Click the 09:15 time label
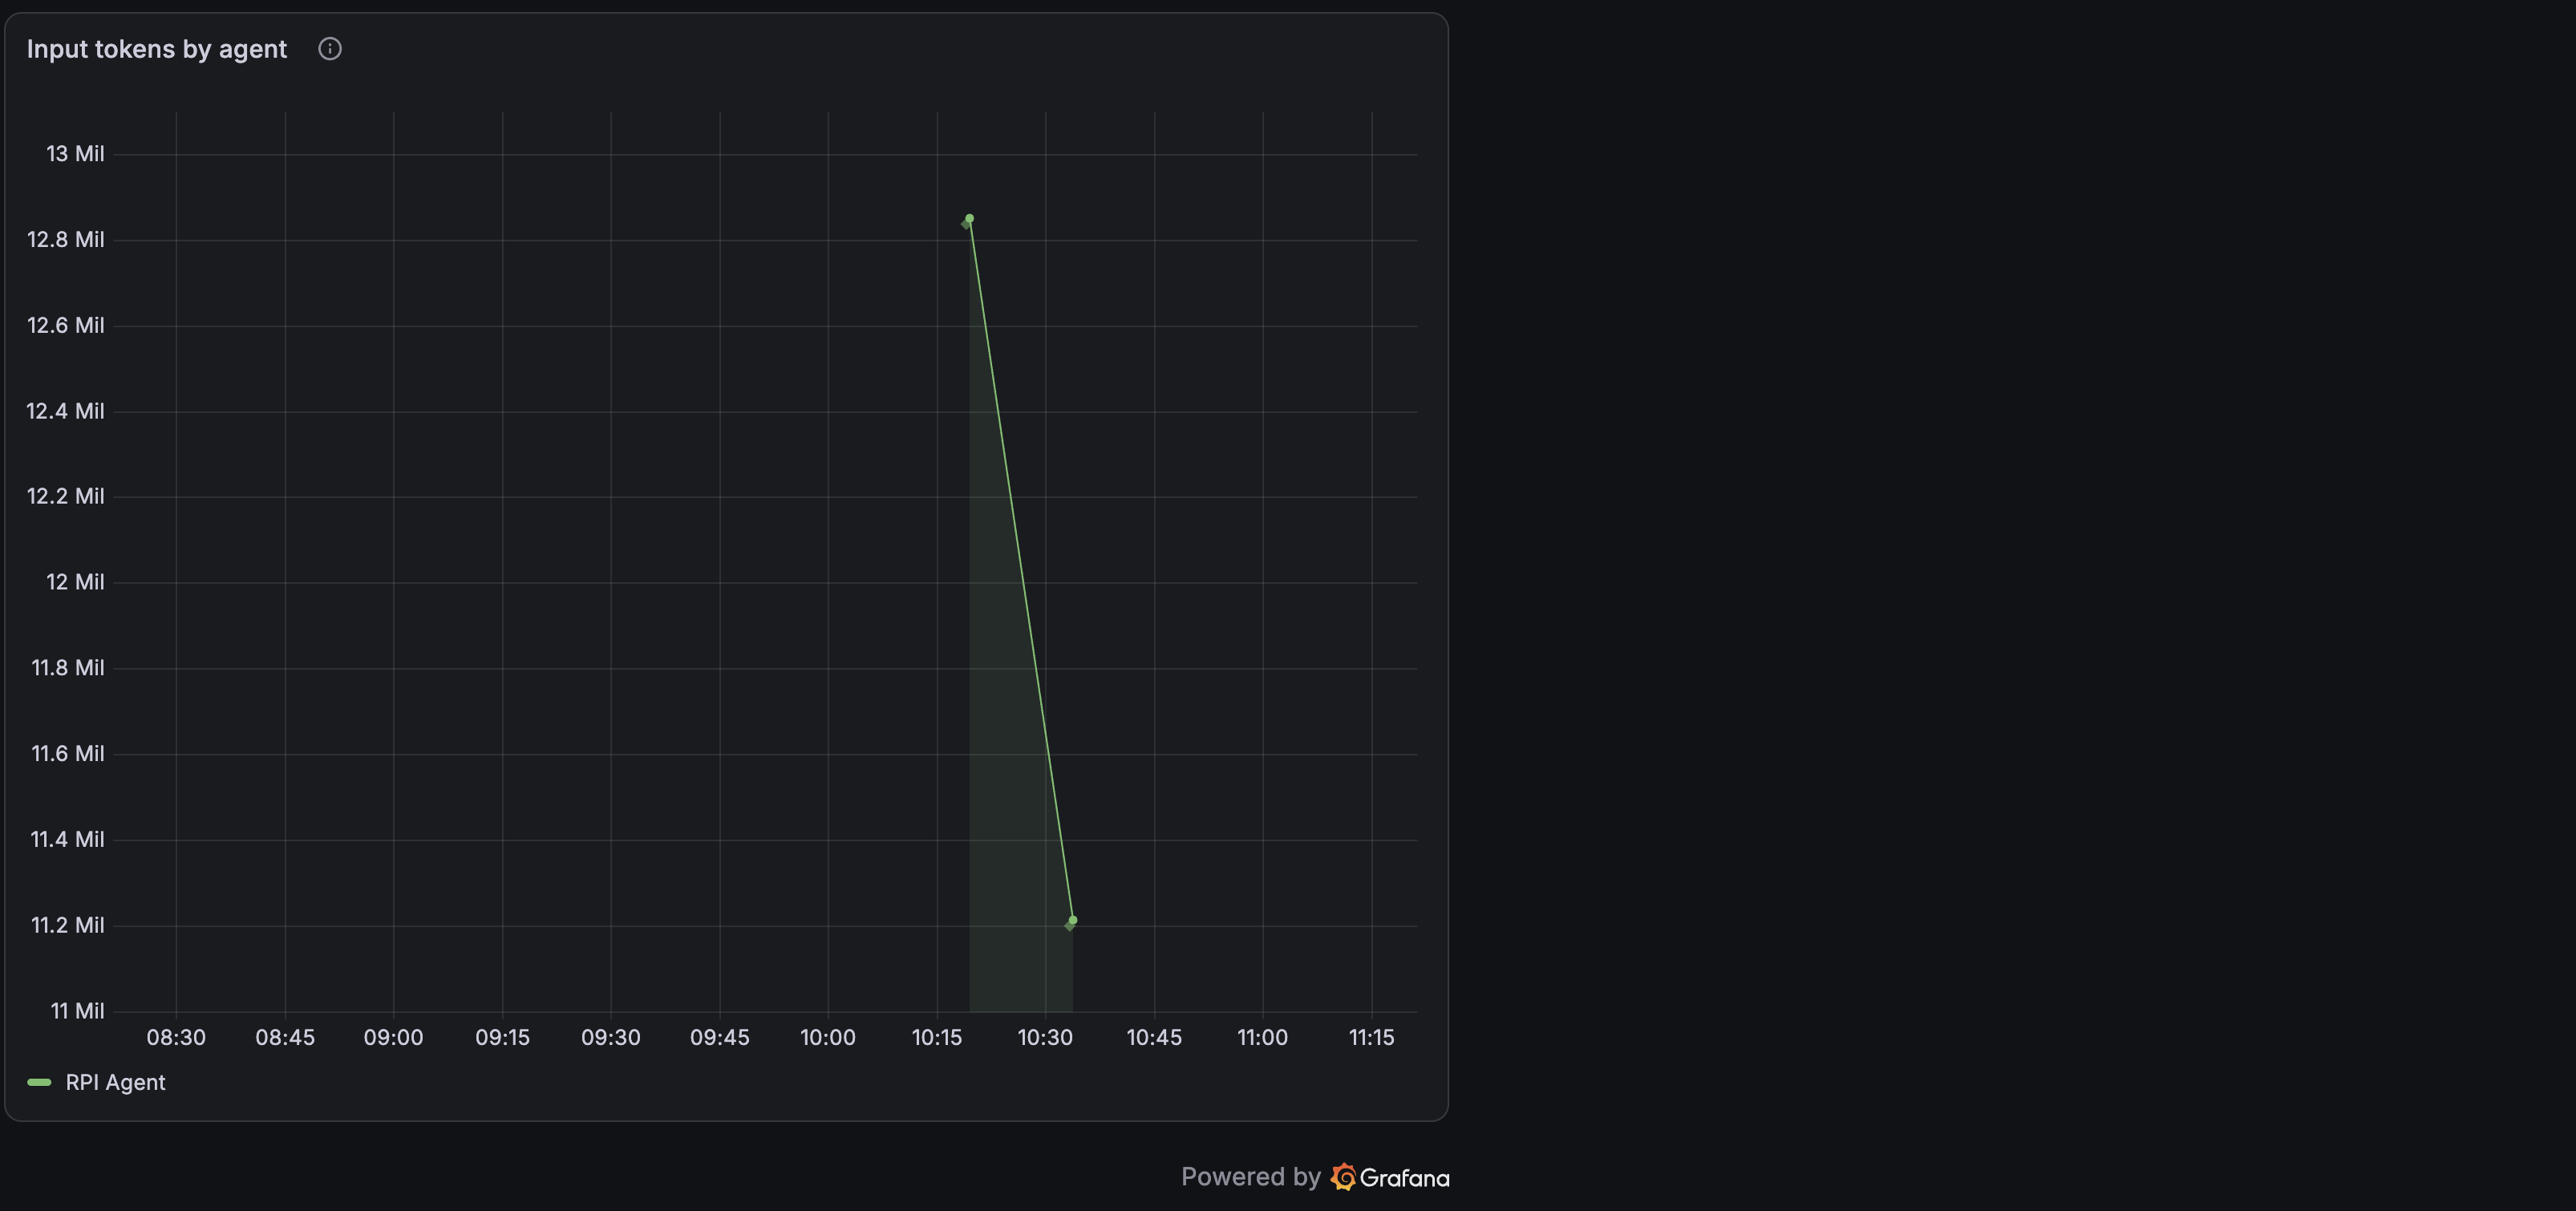Screen dimensions: 2576x1211 coord(503,1038)
